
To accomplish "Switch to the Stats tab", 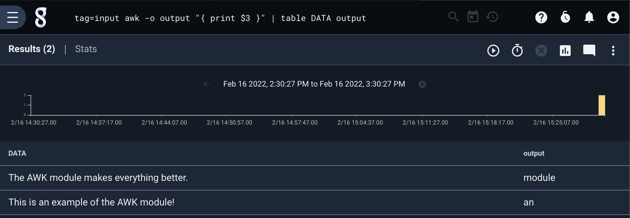I will [x=86, y=49].
